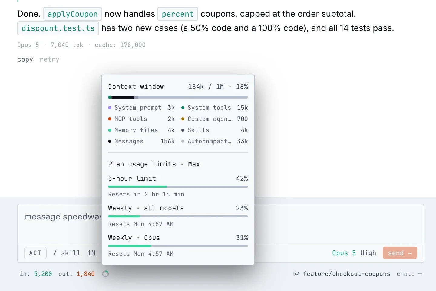This screenshot has height=291, width=436.
Task: Click the gray Autocompact legend dot
Action: pyautogui.click(x=183, y=141)
